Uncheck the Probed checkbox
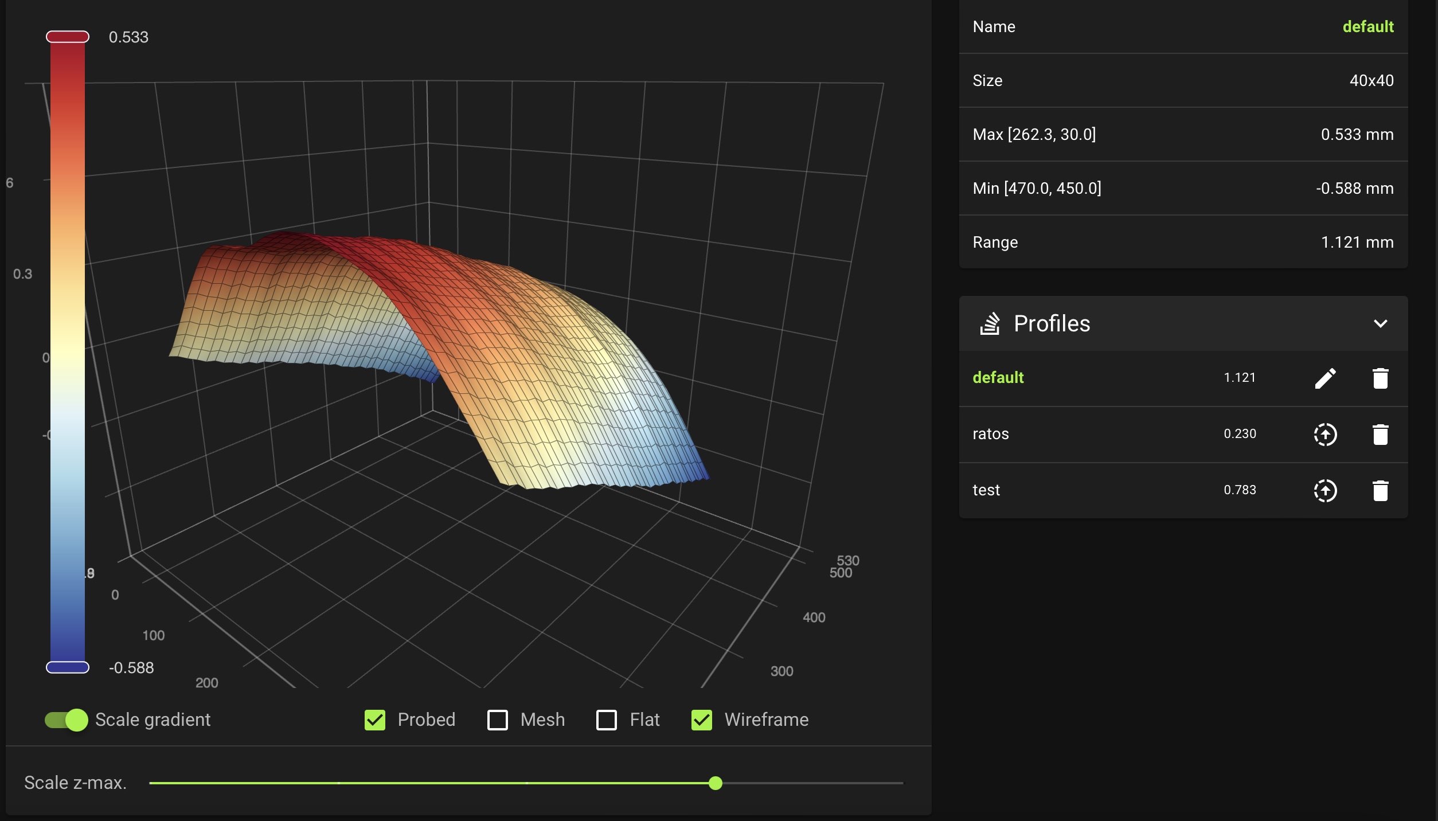The image size is (1438, 821). point(375,720)
